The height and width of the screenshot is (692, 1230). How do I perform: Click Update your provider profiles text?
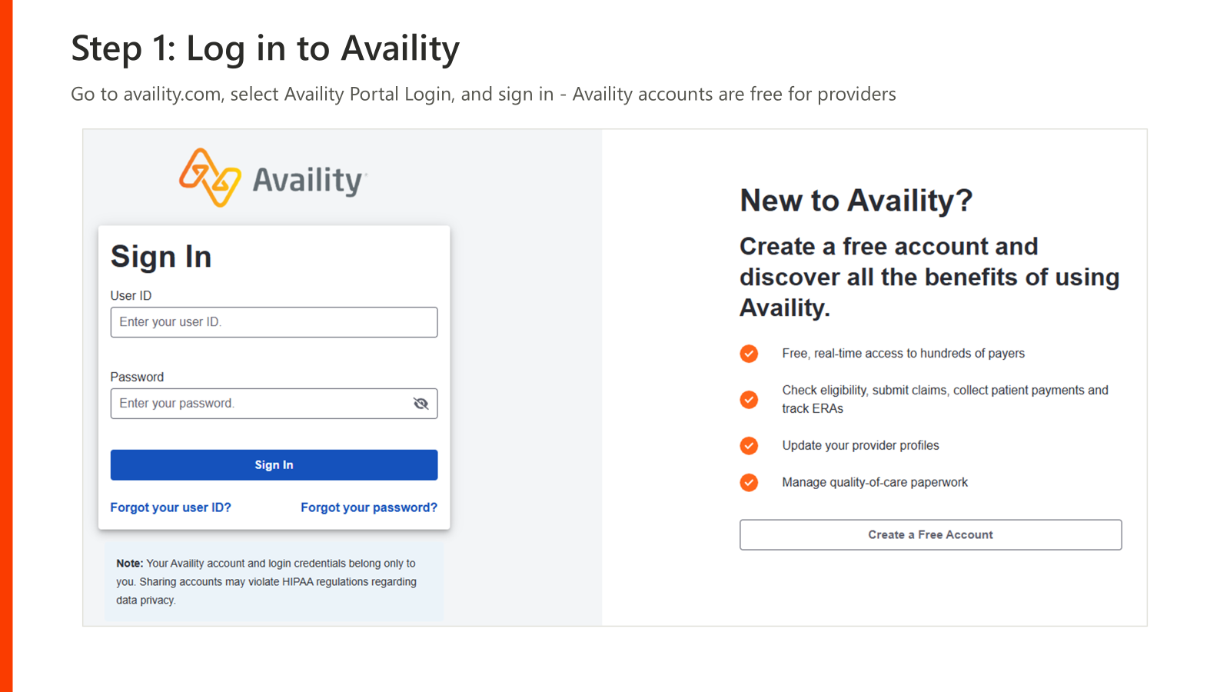click(x=860, y=446)
